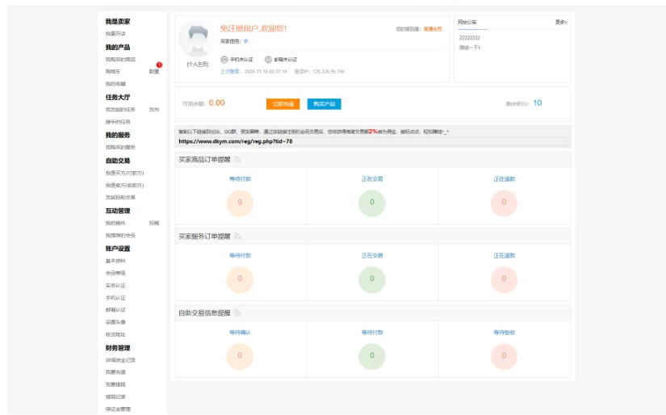Open 我购买的服务 in sidebar
This screenshot has height=415, width=666.
(120, 148)
